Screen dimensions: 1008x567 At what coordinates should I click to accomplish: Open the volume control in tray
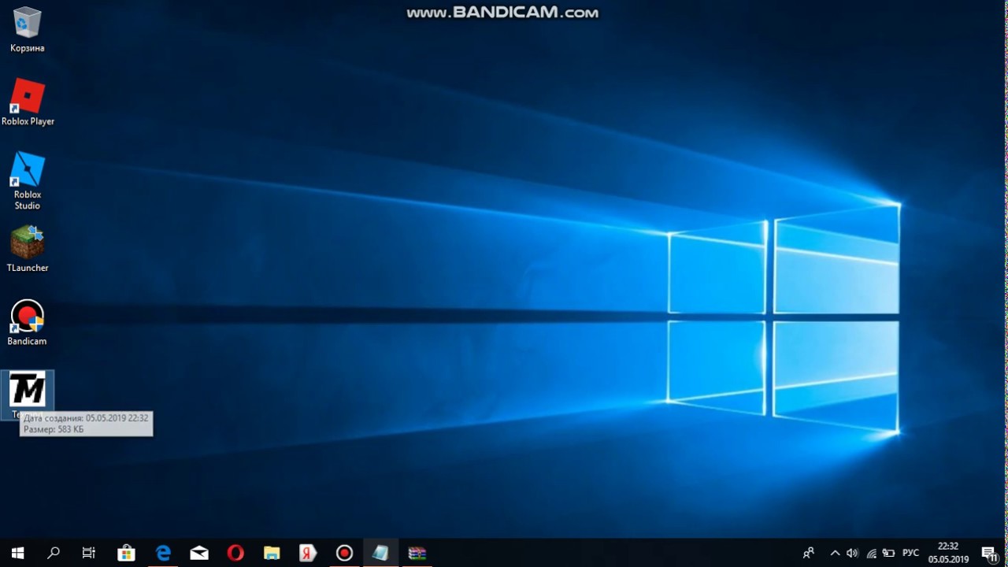click(x=853, y=553)
